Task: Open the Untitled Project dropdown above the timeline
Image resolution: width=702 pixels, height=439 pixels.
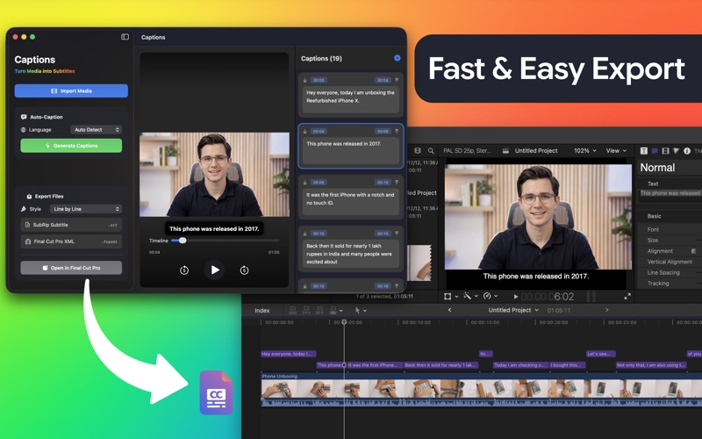Action: 513,310
